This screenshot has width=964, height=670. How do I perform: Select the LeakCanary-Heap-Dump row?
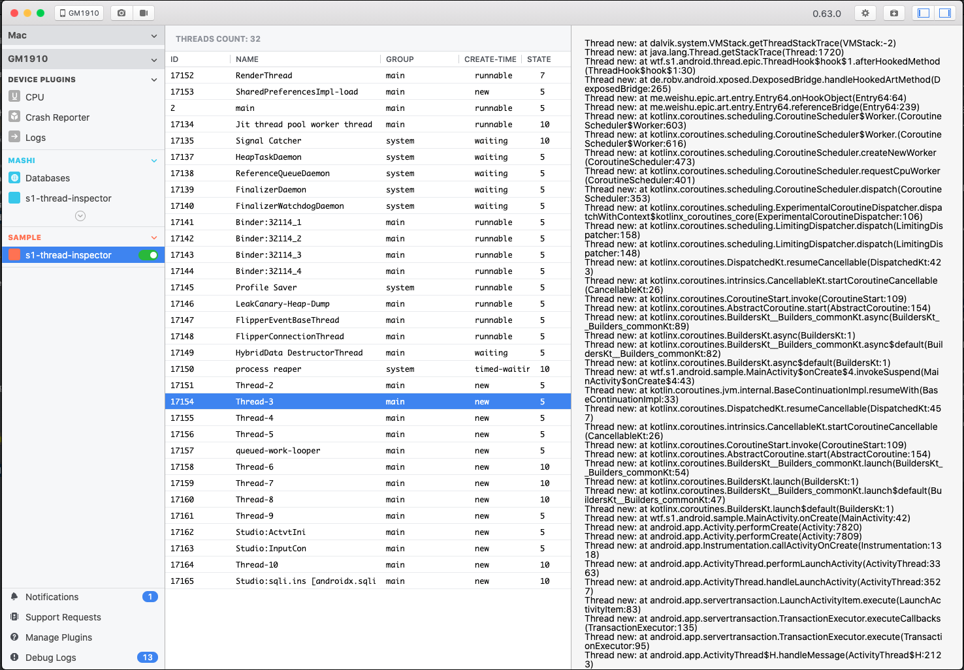tap(368, 304)
